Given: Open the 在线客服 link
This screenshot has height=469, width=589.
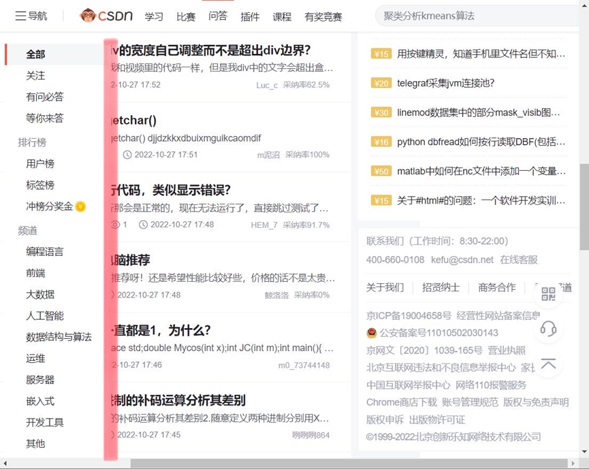Looking at the screenshot, I should point(519,259).
